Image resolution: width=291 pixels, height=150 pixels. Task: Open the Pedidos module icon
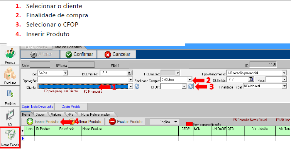point(10,94)
